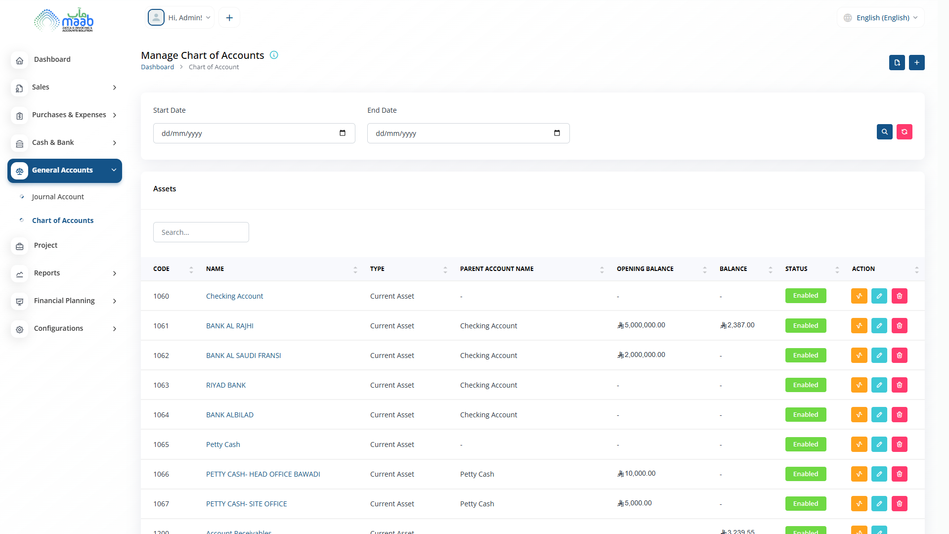Expand the Reports sidebar menu
The height and width of the screenshot is (534, 949).
coord(65,273)
